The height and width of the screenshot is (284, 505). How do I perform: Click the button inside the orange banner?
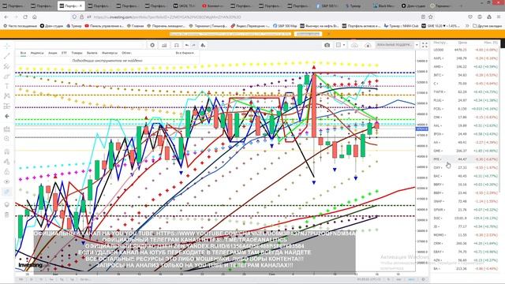coord(308,34)
